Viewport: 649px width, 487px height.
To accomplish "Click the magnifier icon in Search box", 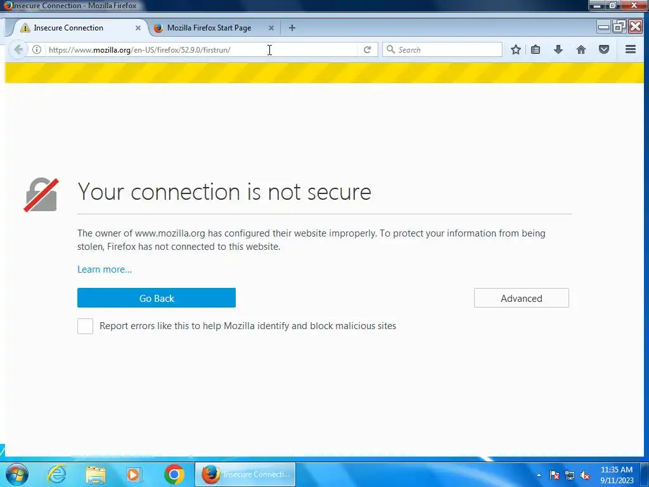I will coord(390,49).
